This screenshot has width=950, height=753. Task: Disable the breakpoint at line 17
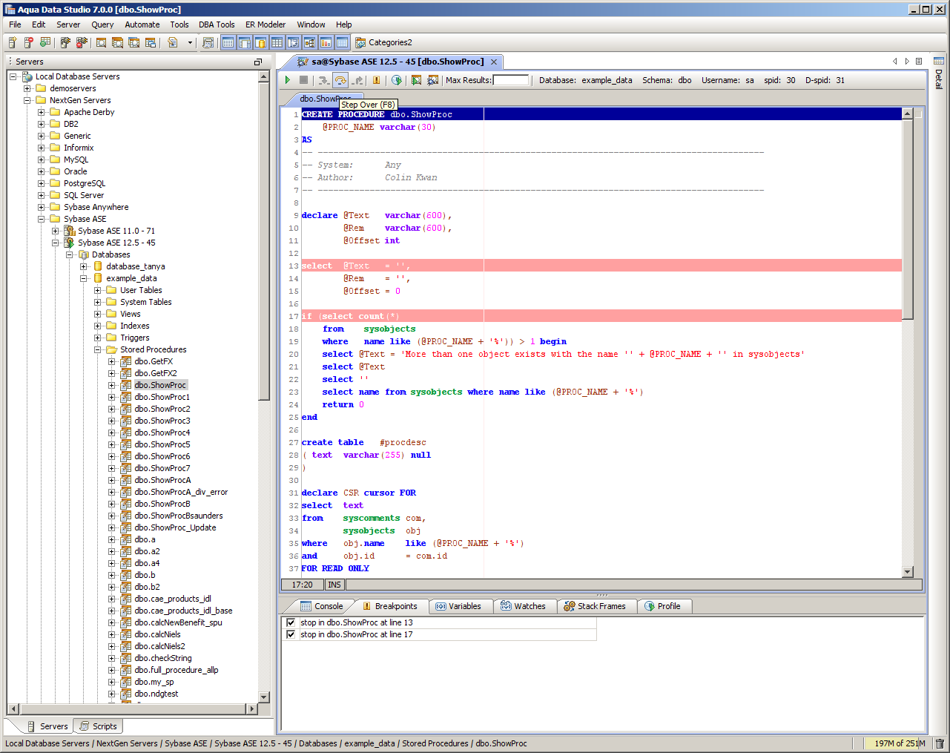pyautogui.click(x=291, y=634)
